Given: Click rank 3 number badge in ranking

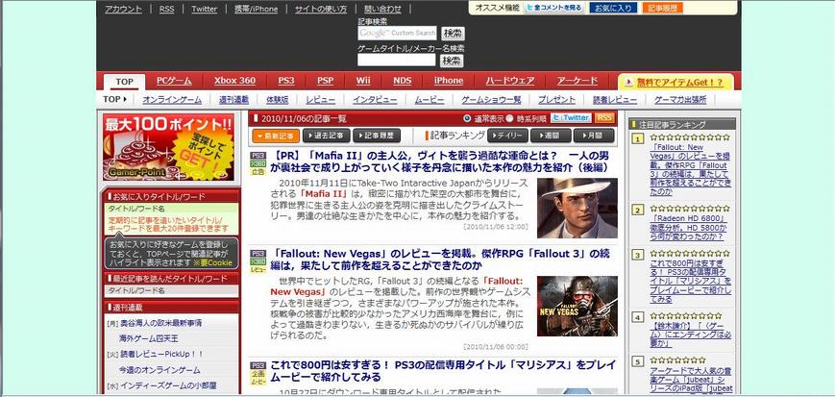Looking at the screenshot, I should (x=637, y=256).
